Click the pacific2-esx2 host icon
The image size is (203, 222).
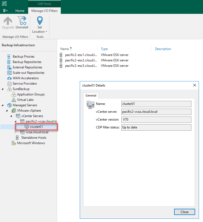[61, 60]
